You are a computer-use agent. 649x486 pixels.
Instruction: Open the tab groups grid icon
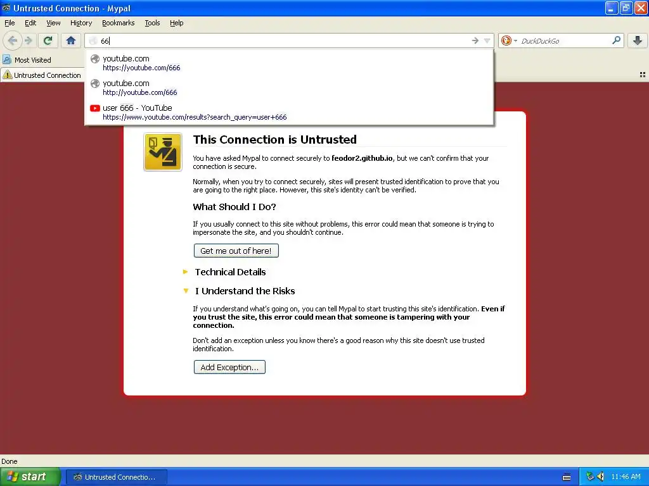[643, 75]
